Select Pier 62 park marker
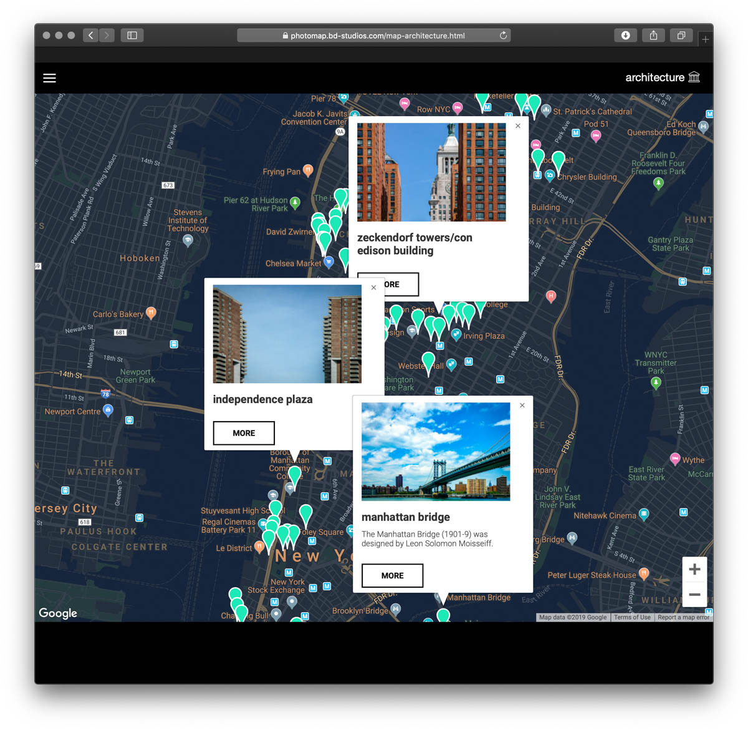 tap(295, 202)
